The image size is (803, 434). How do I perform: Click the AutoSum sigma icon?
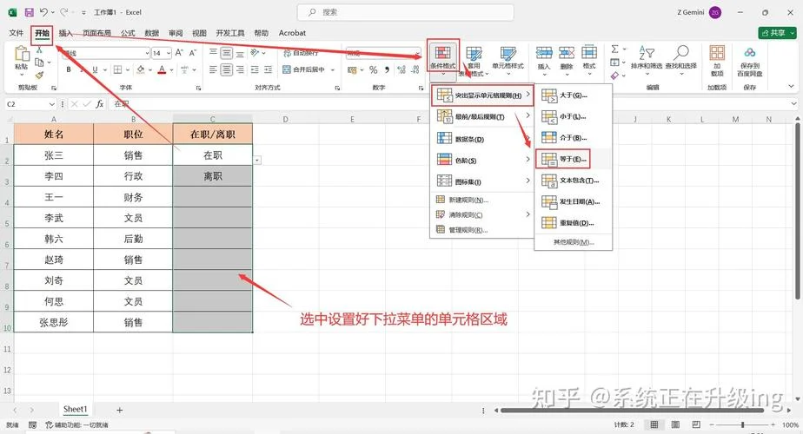point(615,49)
